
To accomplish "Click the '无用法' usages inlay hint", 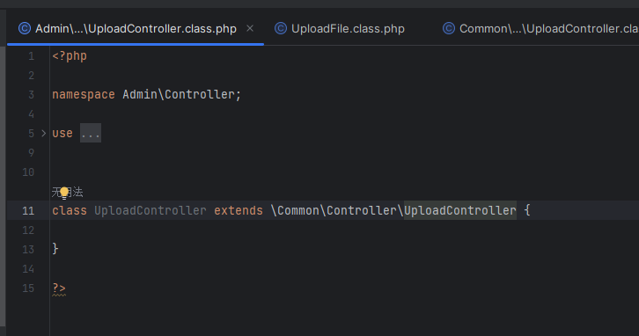I will click(67, 193).
